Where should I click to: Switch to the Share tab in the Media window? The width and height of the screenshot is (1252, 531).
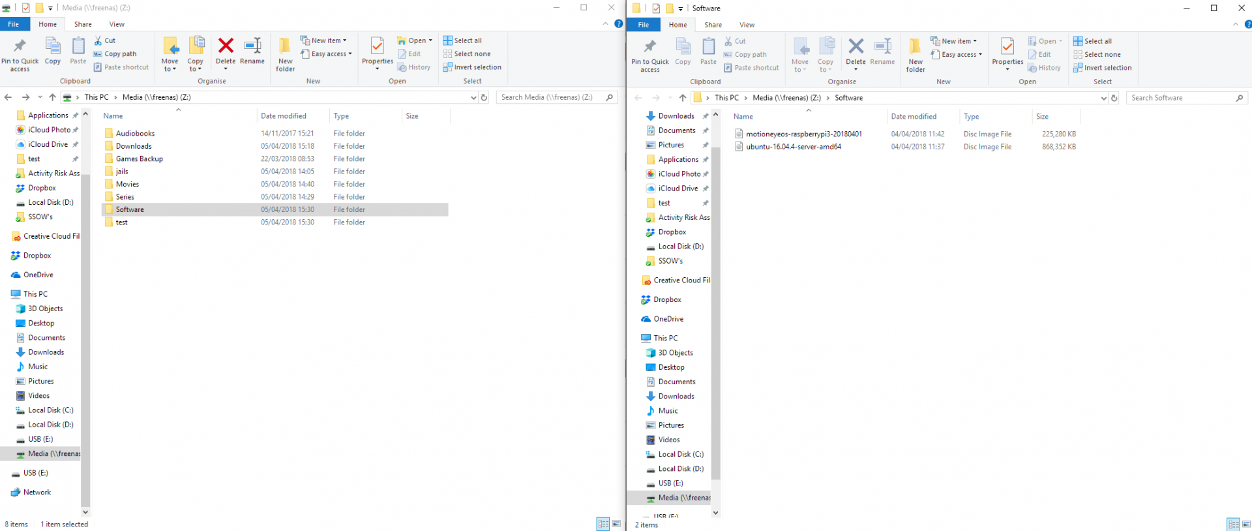coord(83,24)
